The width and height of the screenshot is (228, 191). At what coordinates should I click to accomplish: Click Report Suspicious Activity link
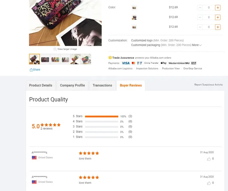pyautogui.click(x=208, y=85)
